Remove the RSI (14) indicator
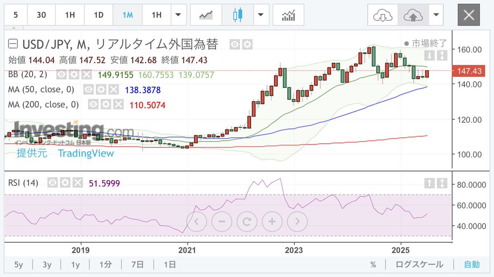Image resolution: width=494 pixels, height=277 pixels. pyautogui.click(x=78, y=183)
